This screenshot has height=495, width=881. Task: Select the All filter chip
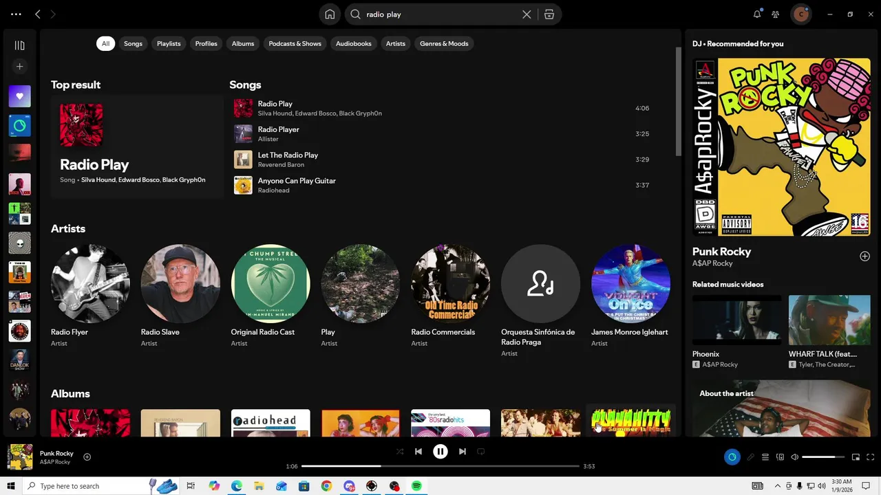(x=105, y=43)
